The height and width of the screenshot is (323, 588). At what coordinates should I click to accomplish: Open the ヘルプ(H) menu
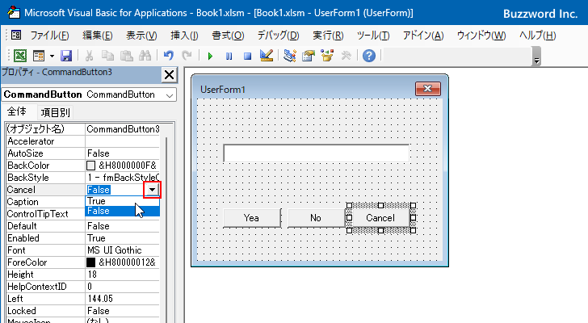click(537, 36)
